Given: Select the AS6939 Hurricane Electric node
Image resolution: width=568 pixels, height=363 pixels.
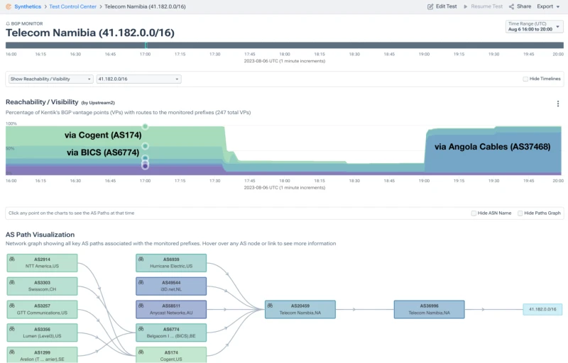Looking at the screenshot, I should coord(171,263).
